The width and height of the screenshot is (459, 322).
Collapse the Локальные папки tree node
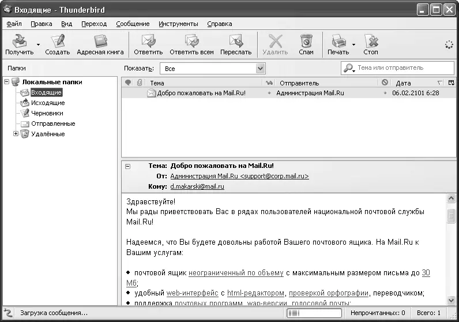point(7,82)
